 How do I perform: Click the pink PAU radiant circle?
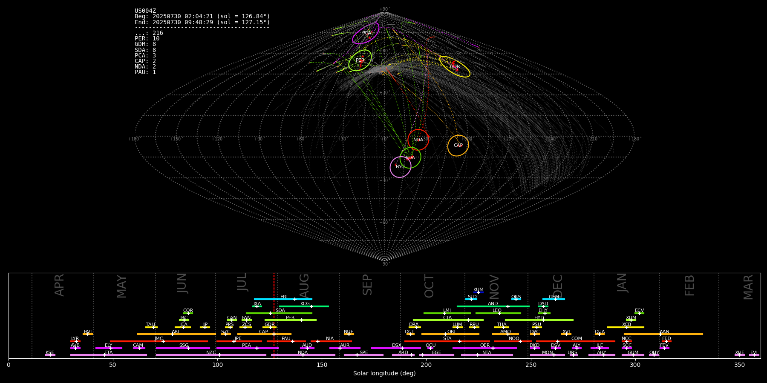tap(401, 167)
